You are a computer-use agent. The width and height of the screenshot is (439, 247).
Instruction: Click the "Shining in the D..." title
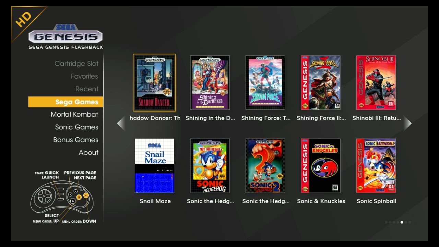point(210,118)
